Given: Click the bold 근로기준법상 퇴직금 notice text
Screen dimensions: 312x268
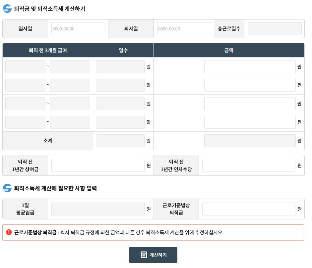Looking at the screenshot, I should point(37,232).
